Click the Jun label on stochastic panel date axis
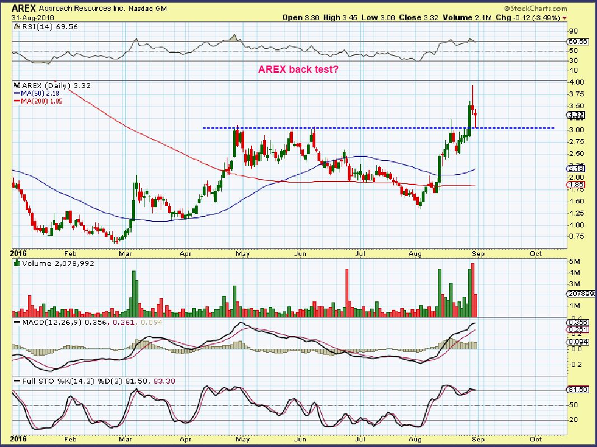 300,439
